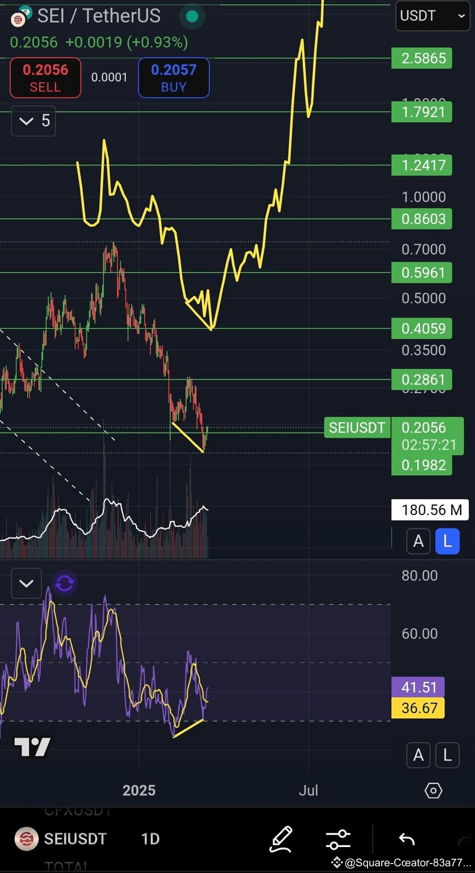Click the redo arrow icon

(x=466, y=840)
